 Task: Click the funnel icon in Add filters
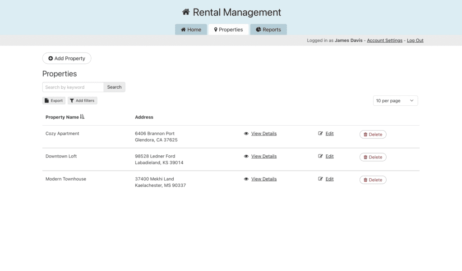72,101
